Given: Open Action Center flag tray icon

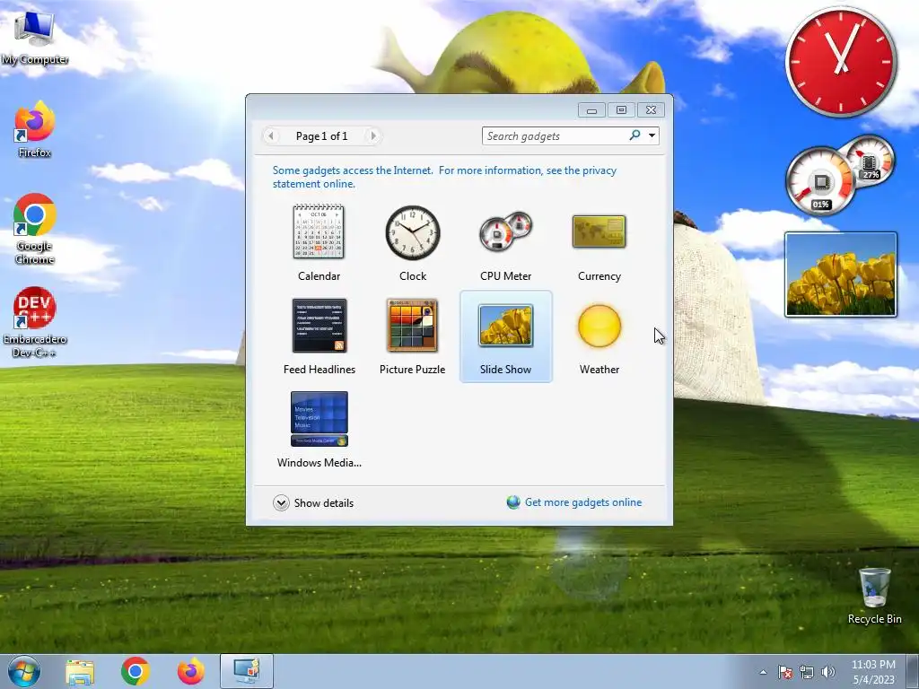Looking at the screenshot, I should pyautogui.click(x=784, y=672).
